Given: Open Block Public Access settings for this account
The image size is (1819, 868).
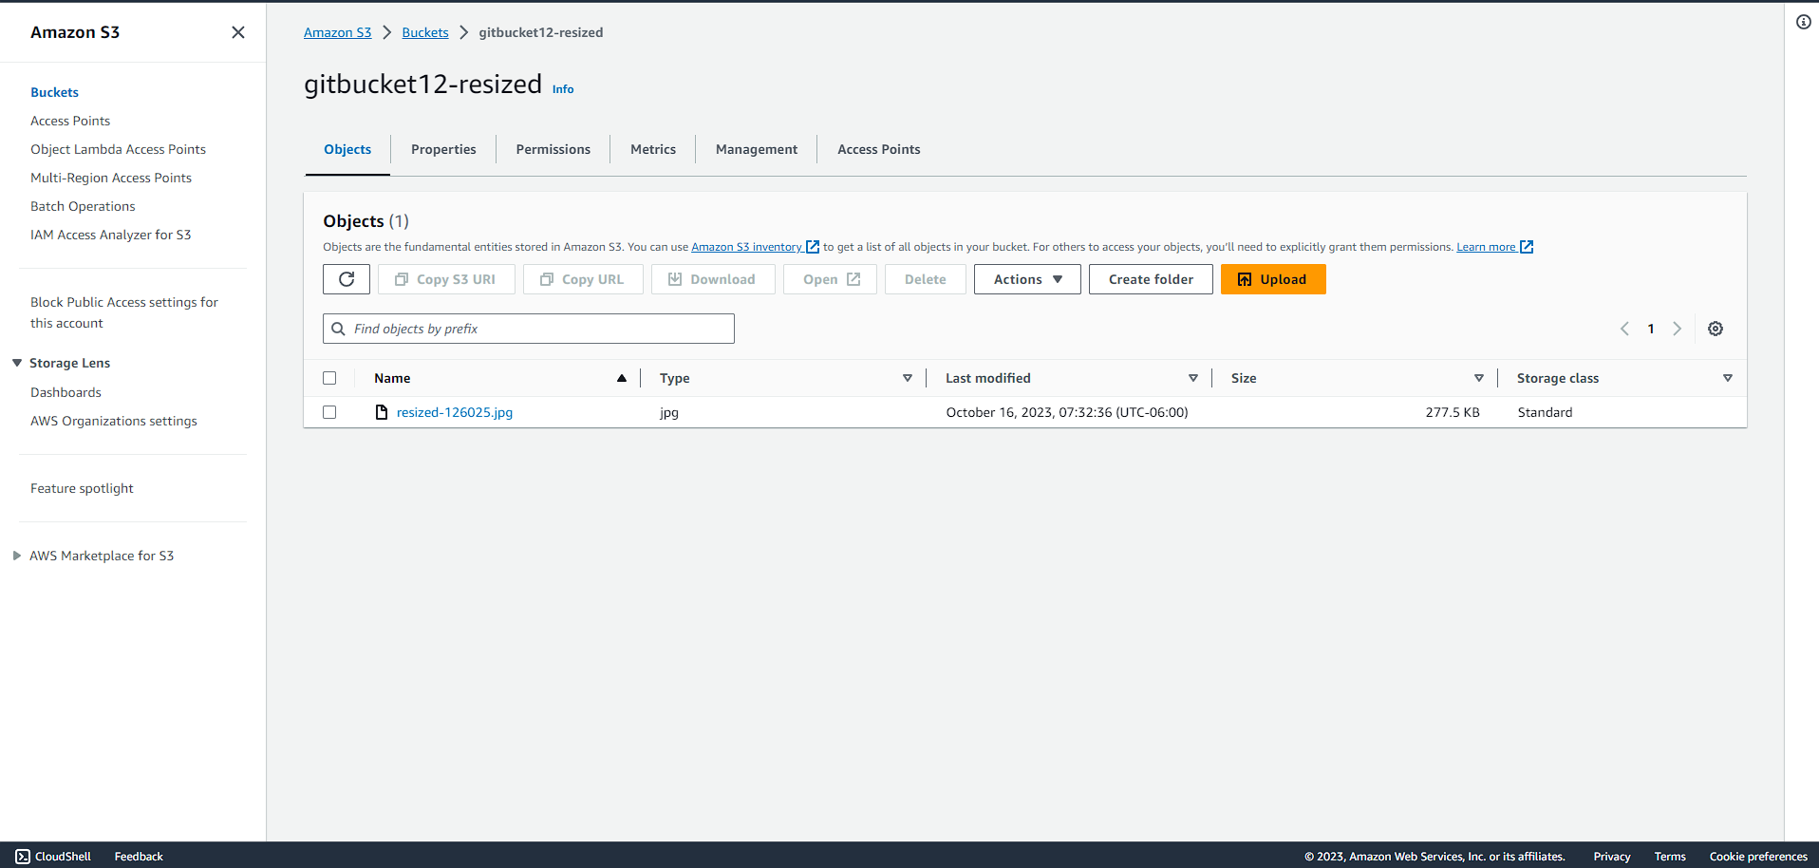Looking at the screenshot, I should coord(124,312).
